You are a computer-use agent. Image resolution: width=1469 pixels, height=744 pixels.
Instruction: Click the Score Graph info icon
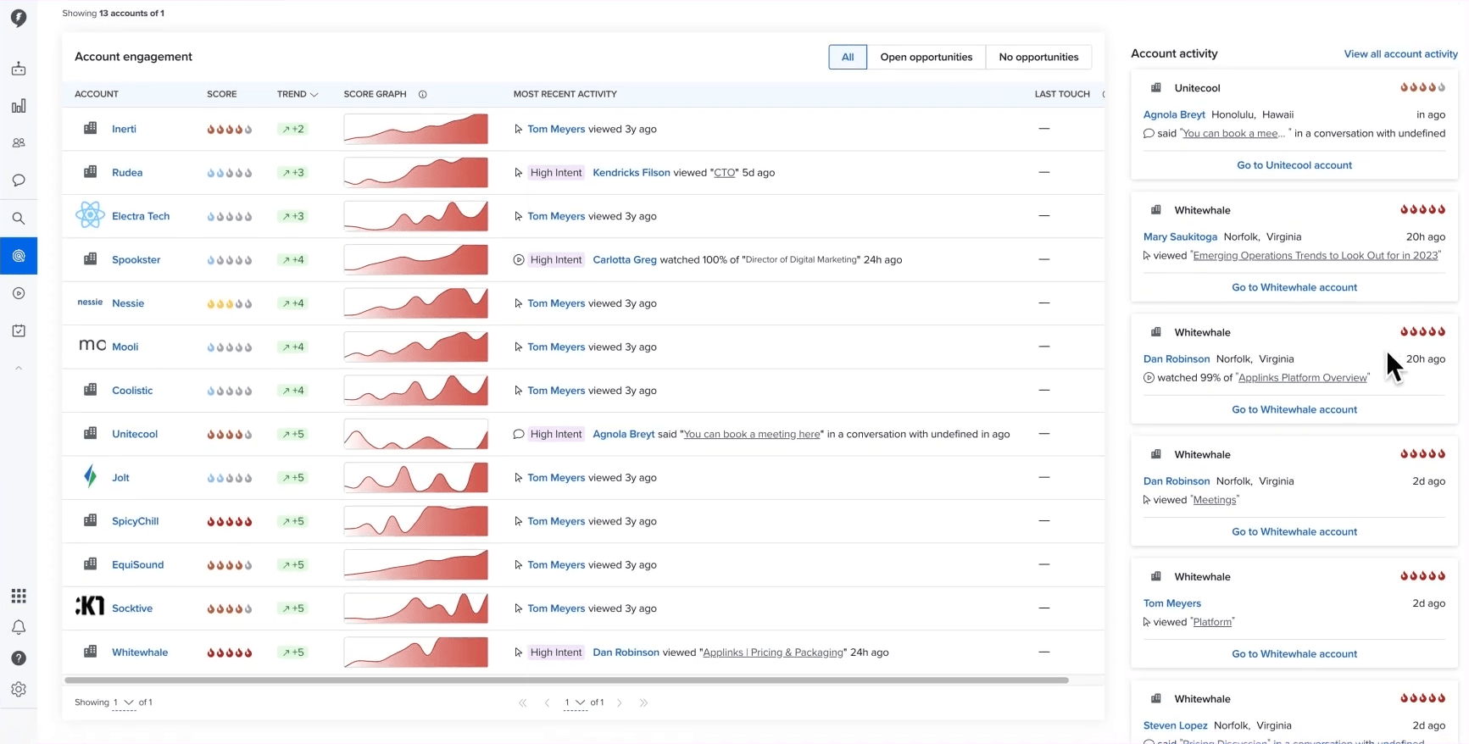(422, 94)
